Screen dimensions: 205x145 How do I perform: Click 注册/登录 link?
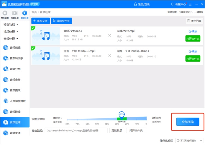pyautogui.click(x=144, y=4)
